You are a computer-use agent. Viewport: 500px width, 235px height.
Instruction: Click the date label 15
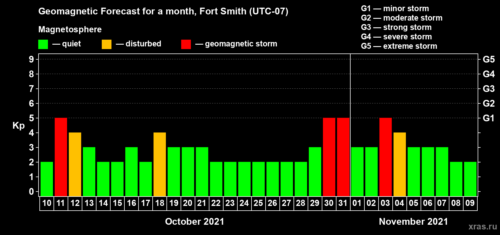(117, 203)
